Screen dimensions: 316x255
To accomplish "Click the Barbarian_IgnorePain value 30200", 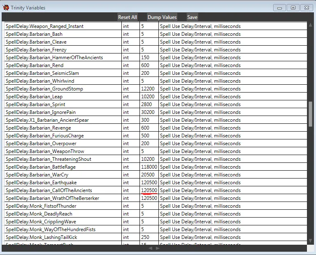I will coord(149,112).
